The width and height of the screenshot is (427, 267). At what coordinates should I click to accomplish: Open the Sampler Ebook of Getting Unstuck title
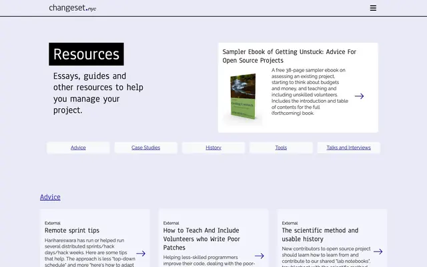click(x=289, y=56)
